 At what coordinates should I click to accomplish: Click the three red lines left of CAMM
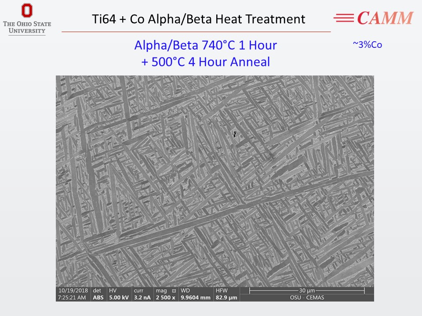point(344,18)
